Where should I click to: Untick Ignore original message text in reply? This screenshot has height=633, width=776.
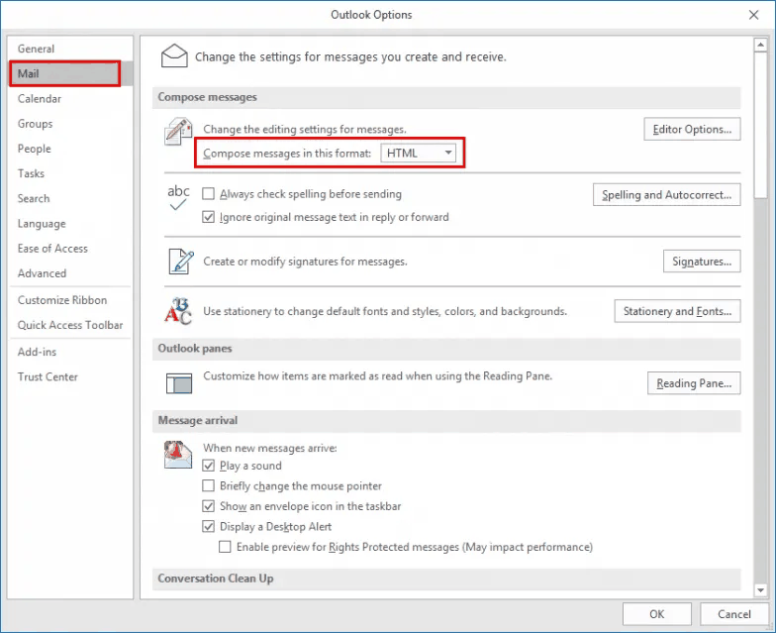(208, 217)
